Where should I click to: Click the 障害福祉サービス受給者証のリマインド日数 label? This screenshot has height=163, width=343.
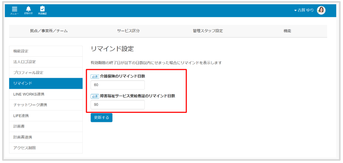(x=138, y=96)
